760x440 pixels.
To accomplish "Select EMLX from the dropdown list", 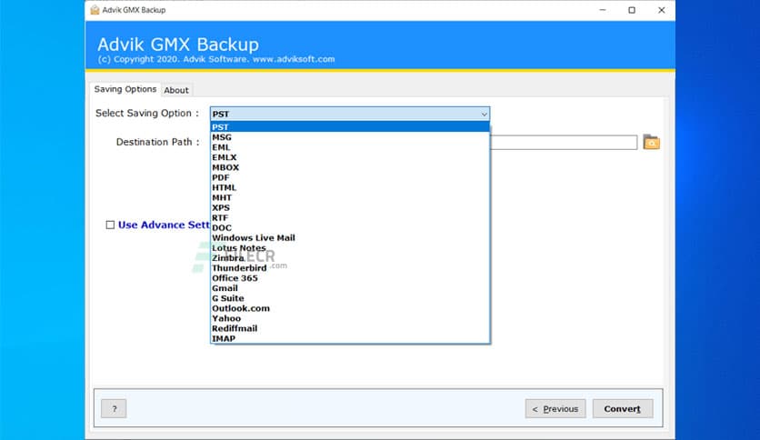I will (350, 157).
